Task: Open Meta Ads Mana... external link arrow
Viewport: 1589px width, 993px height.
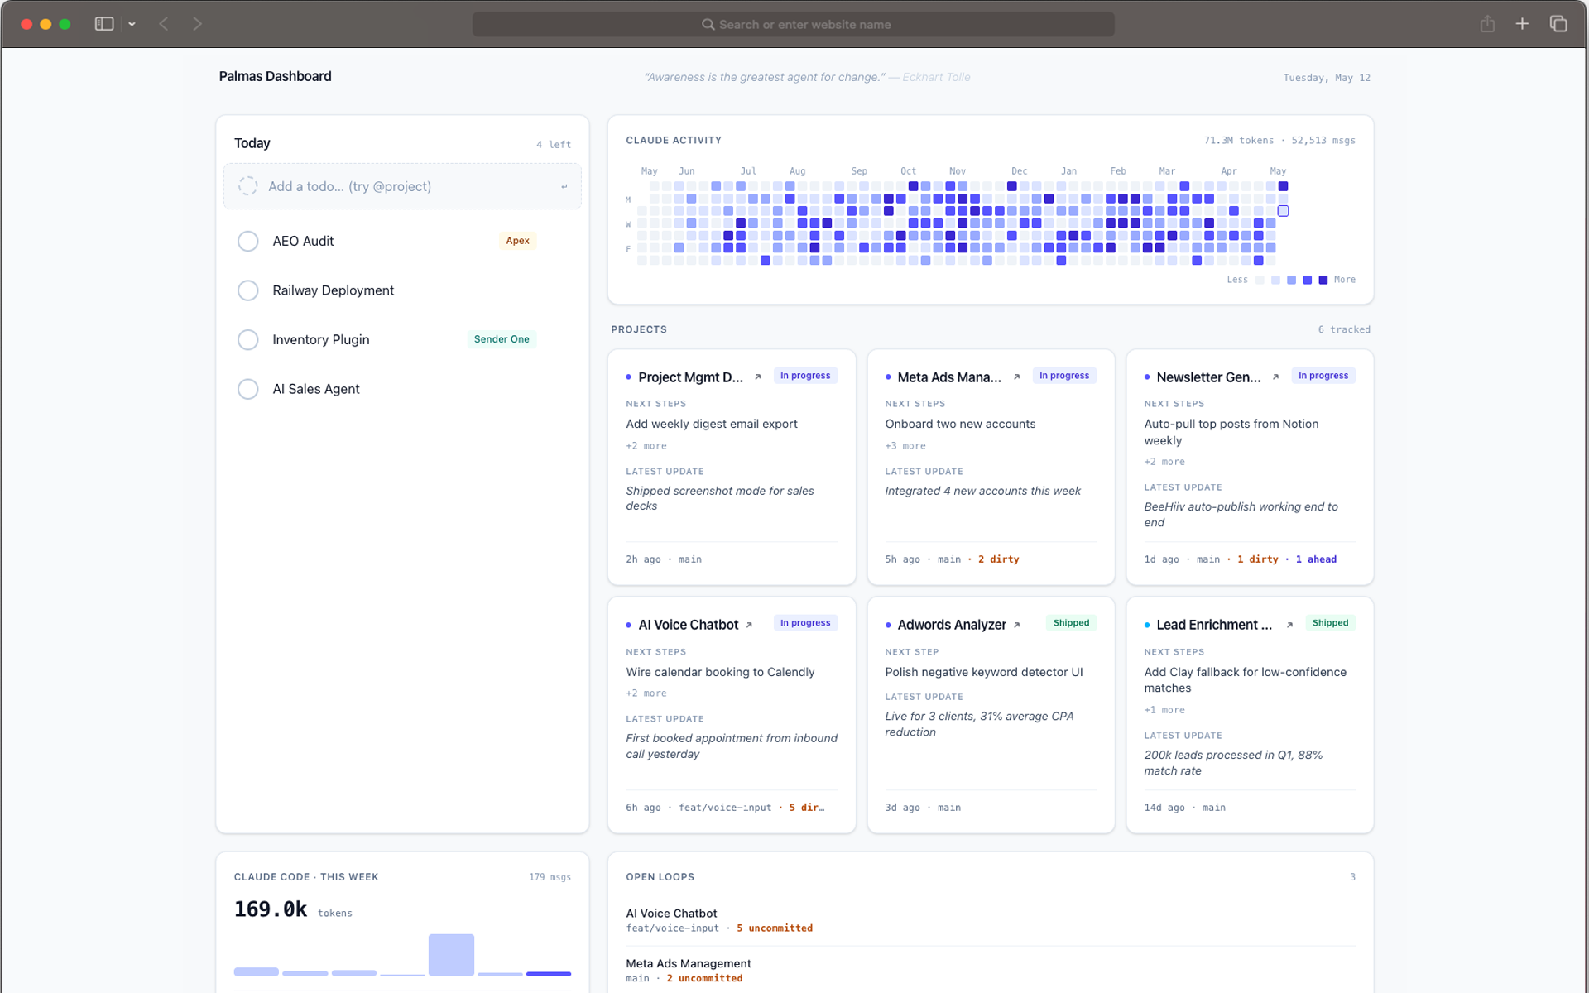Action: click(x=1016, y=377)
